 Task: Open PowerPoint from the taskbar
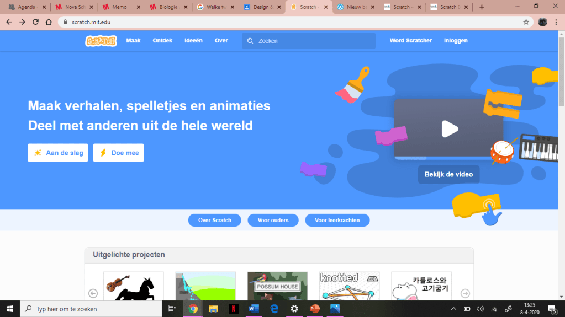pyautogui.click(x=314, y=309)
